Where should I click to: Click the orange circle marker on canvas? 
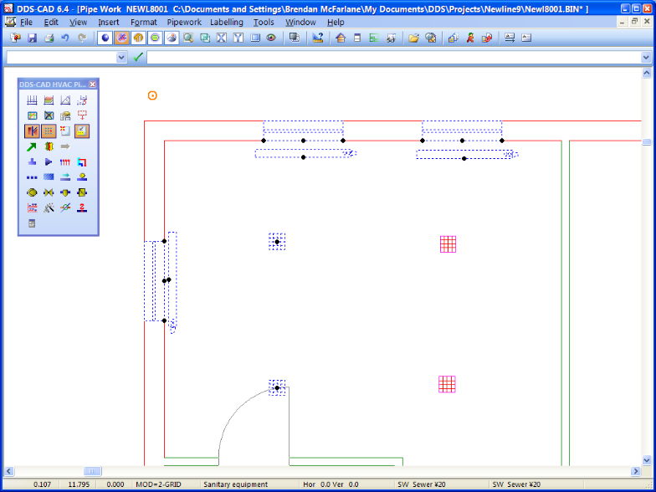click(x=152, y=95)
